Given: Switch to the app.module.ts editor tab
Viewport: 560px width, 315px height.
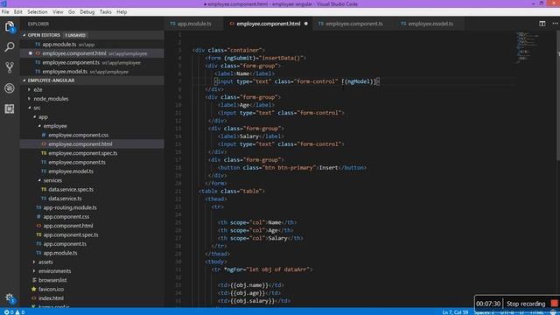Looking at the screenshot, I should click(x=193, y=24).
